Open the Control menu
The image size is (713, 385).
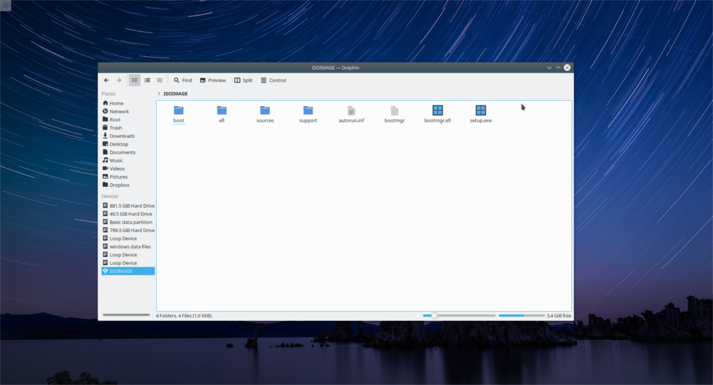pos(273,80)
